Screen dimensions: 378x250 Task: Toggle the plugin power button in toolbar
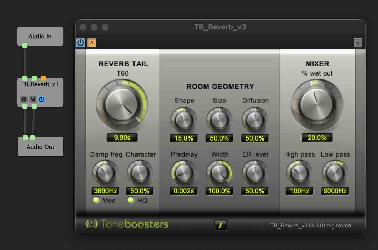[80, 43]
